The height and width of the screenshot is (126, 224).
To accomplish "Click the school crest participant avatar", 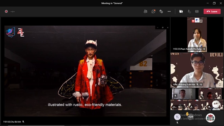I will point(210,118).
